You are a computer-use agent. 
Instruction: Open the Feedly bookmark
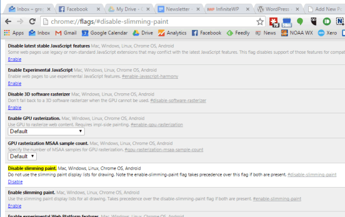(x=238, y=33)
